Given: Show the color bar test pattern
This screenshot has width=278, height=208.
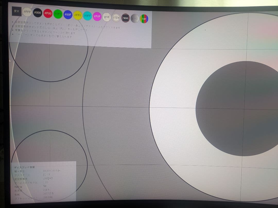Looking at the screenshot, I should coord(144,19).
